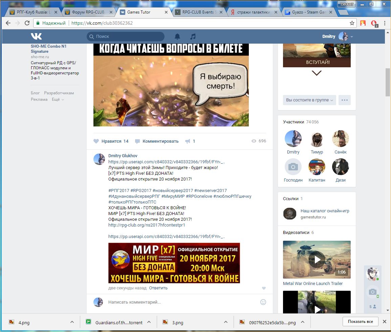Open the friends online counter icon

point(372,307)
